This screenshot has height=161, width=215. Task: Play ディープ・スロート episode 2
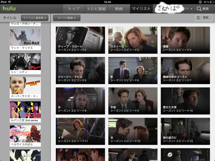(x=80, y=40)
